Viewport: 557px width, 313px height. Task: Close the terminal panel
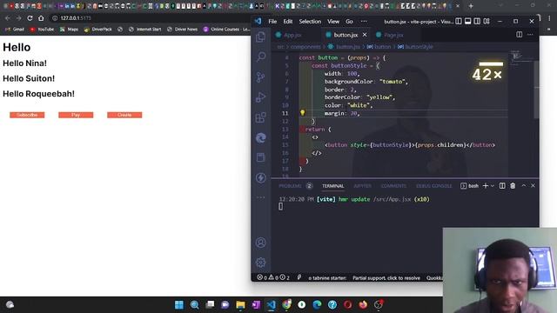coord(533,185)
